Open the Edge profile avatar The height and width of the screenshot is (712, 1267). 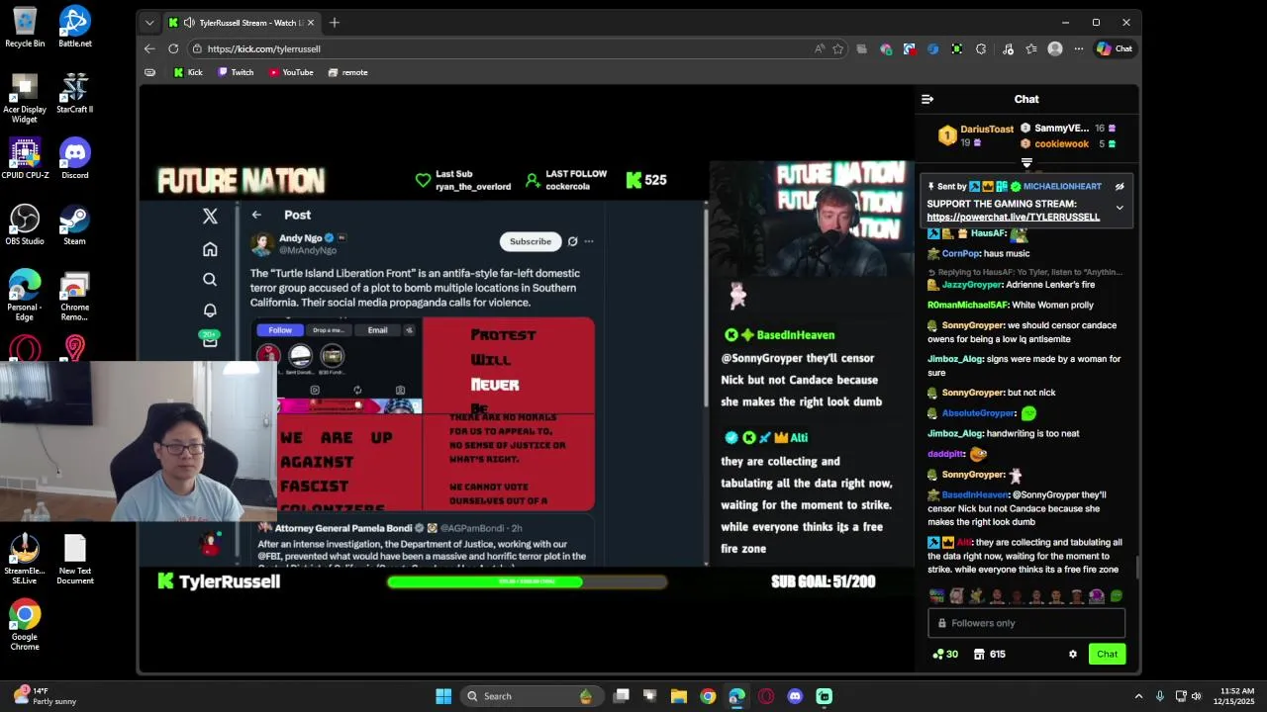coord(1055,48)
